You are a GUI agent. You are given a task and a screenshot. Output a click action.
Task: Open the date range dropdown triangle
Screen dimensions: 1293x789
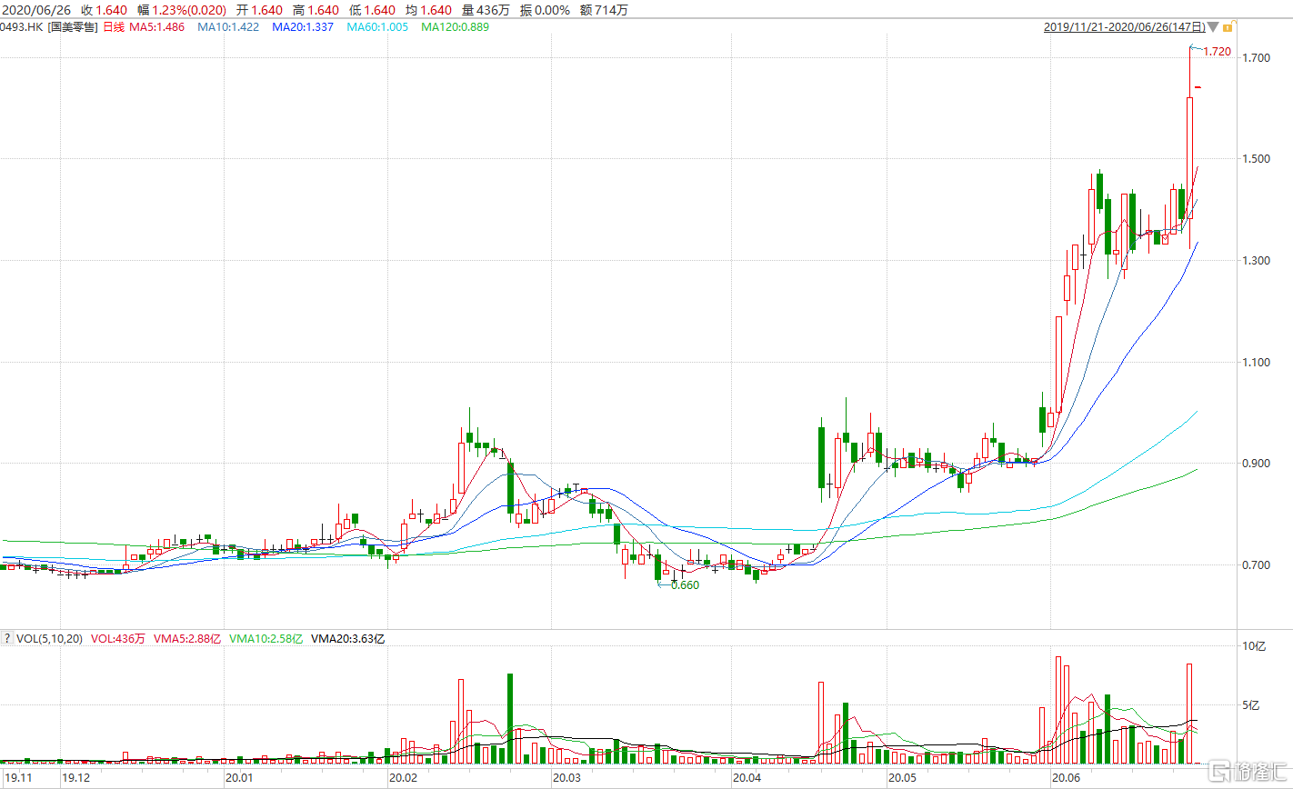1214,27
